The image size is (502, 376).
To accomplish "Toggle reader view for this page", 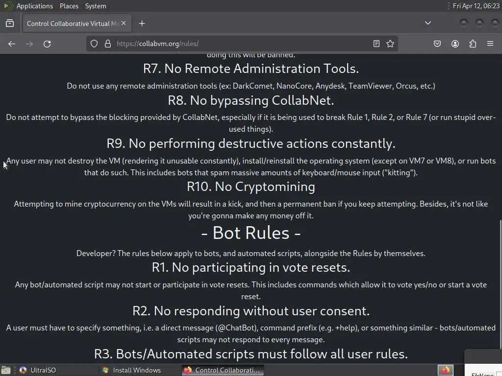I will (x=376, y=44).
